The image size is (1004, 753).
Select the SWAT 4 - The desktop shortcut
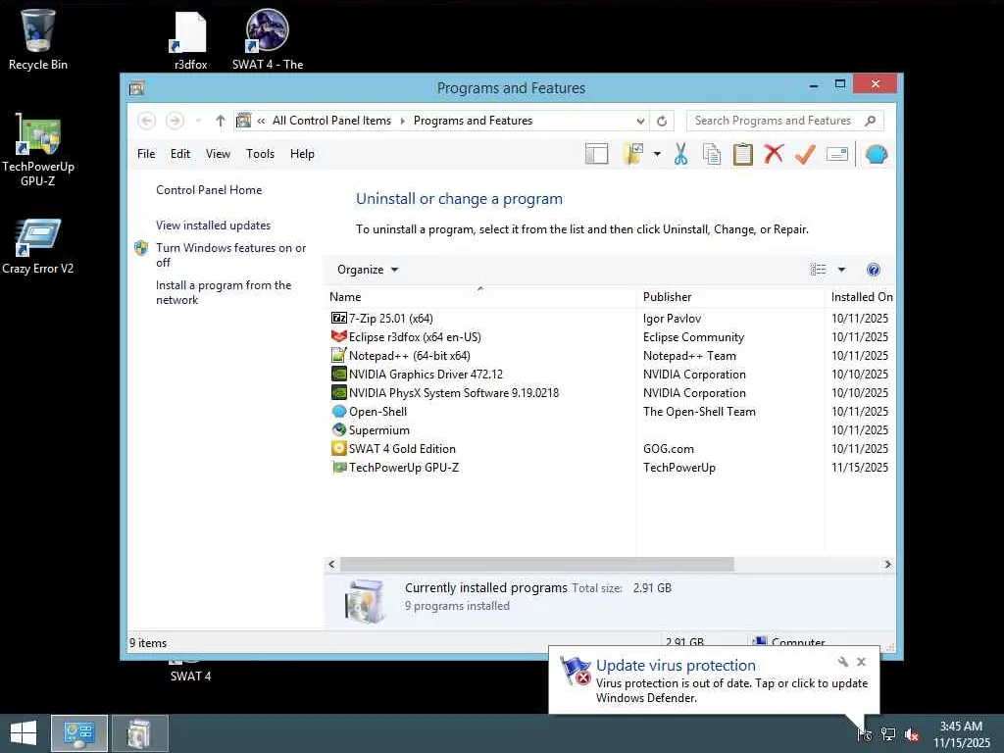tap(268, 39)
